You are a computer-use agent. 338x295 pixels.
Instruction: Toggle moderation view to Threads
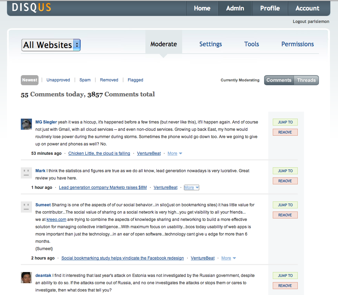pos(306,80)
